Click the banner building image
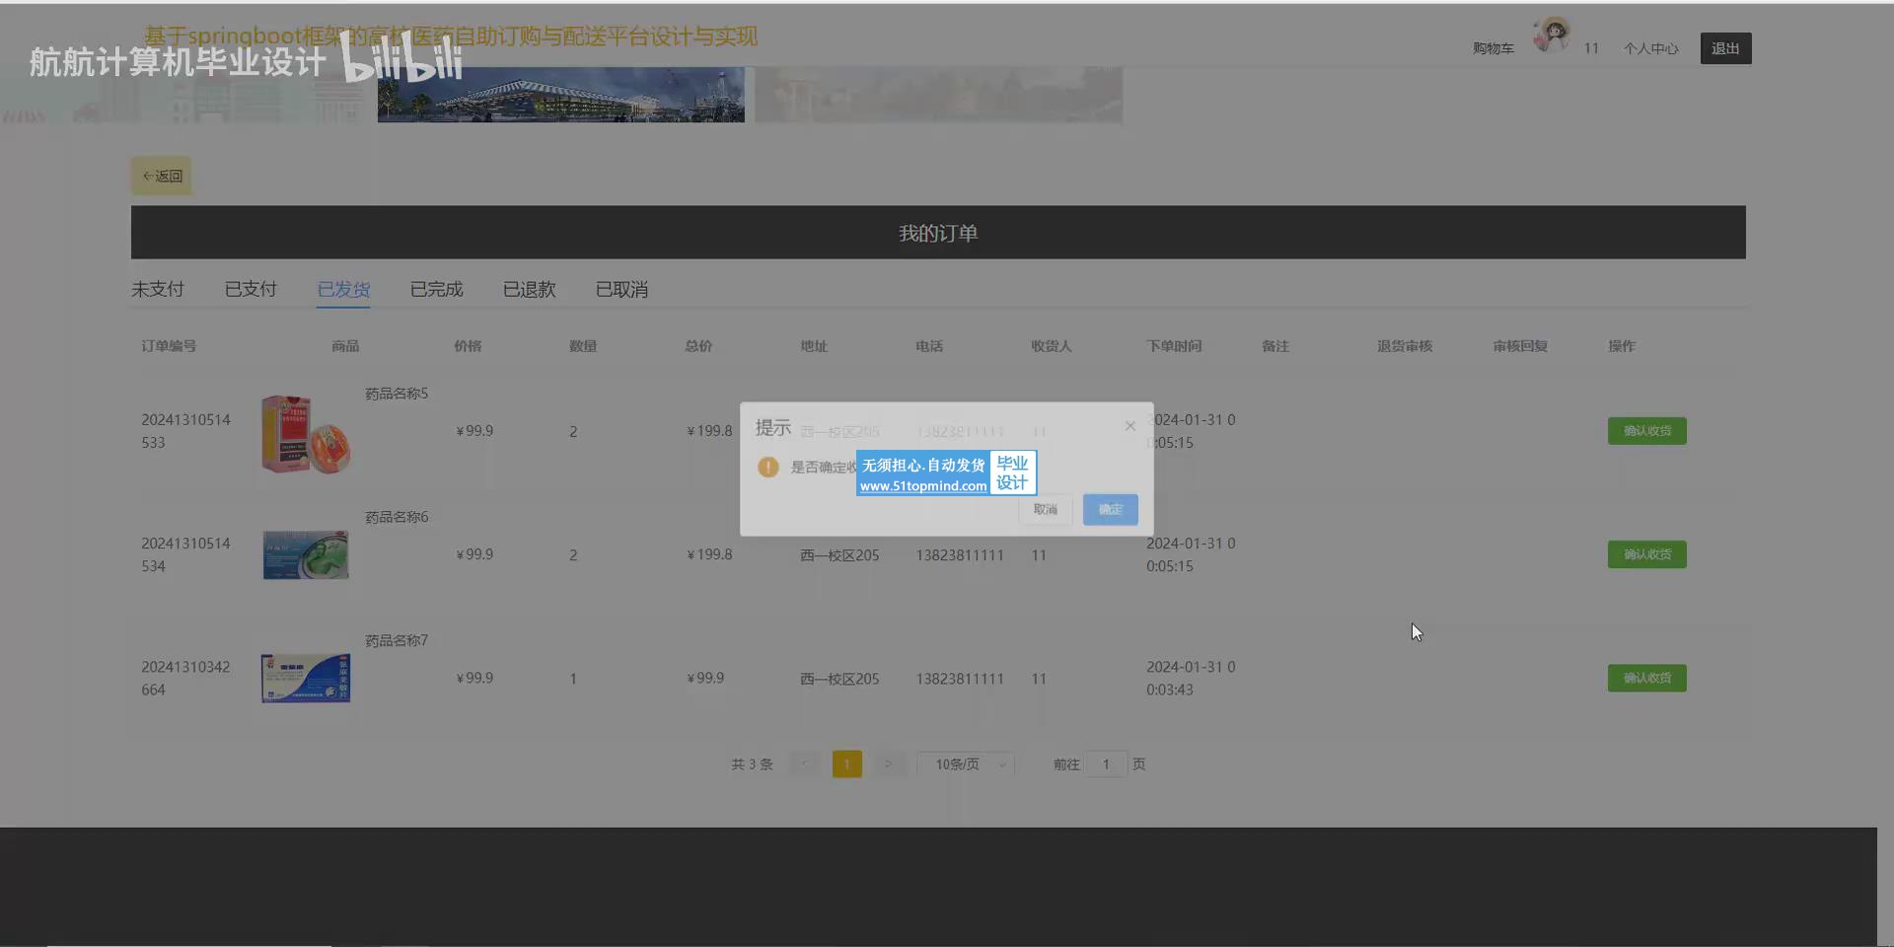This screenshot has height=947, width=1894. coord(560,95)
